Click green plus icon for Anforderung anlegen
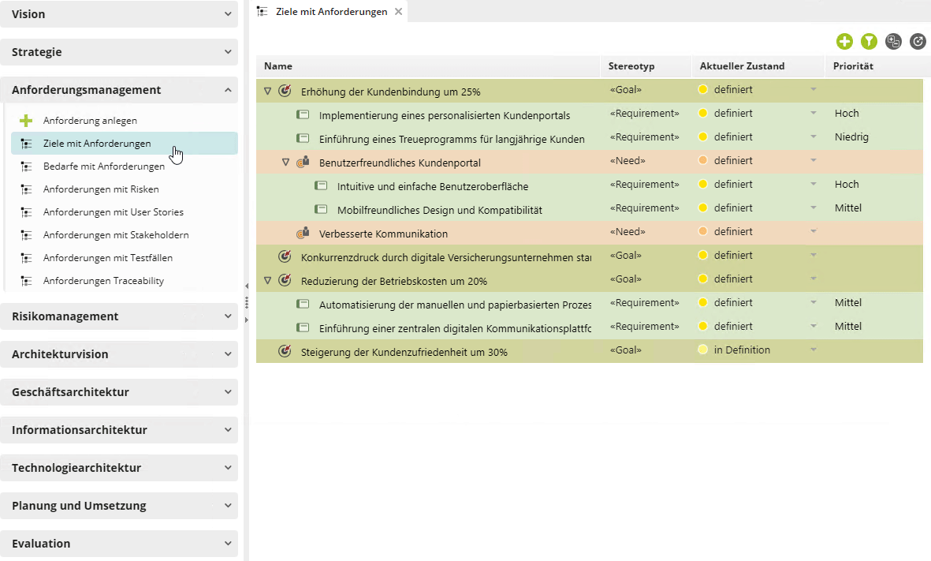 26,121
